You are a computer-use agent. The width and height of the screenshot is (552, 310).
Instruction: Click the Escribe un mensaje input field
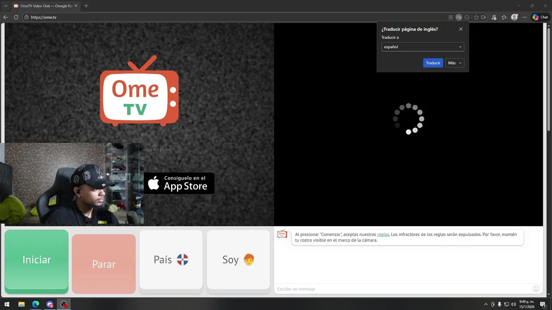[403, 289]
